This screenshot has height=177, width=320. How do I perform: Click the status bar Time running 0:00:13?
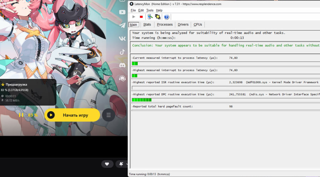click(x=149, y=174)
